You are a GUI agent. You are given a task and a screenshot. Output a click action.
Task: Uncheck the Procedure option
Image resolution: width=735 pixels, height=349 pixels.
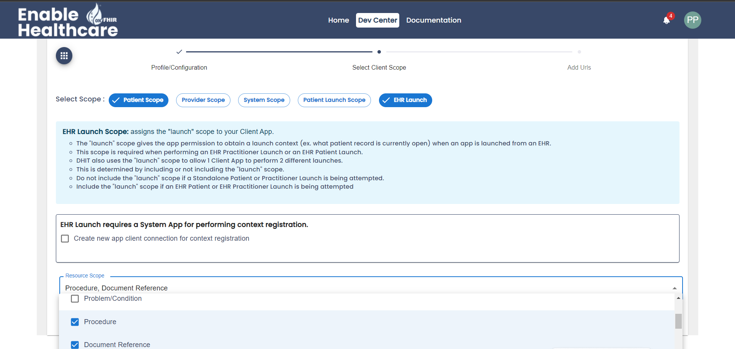tap(75, 322)
